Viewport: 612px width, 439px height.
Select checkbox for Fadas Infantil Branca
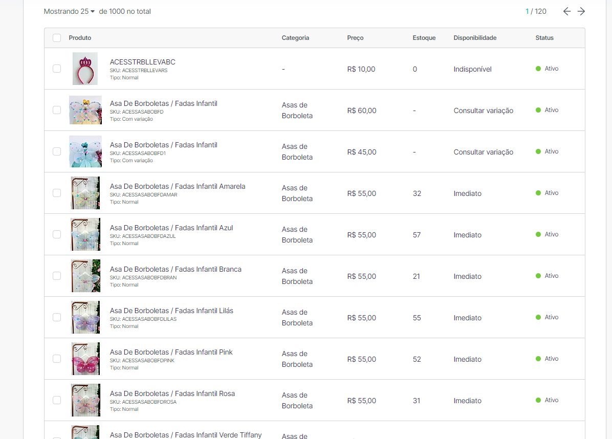tap(57, 276)
